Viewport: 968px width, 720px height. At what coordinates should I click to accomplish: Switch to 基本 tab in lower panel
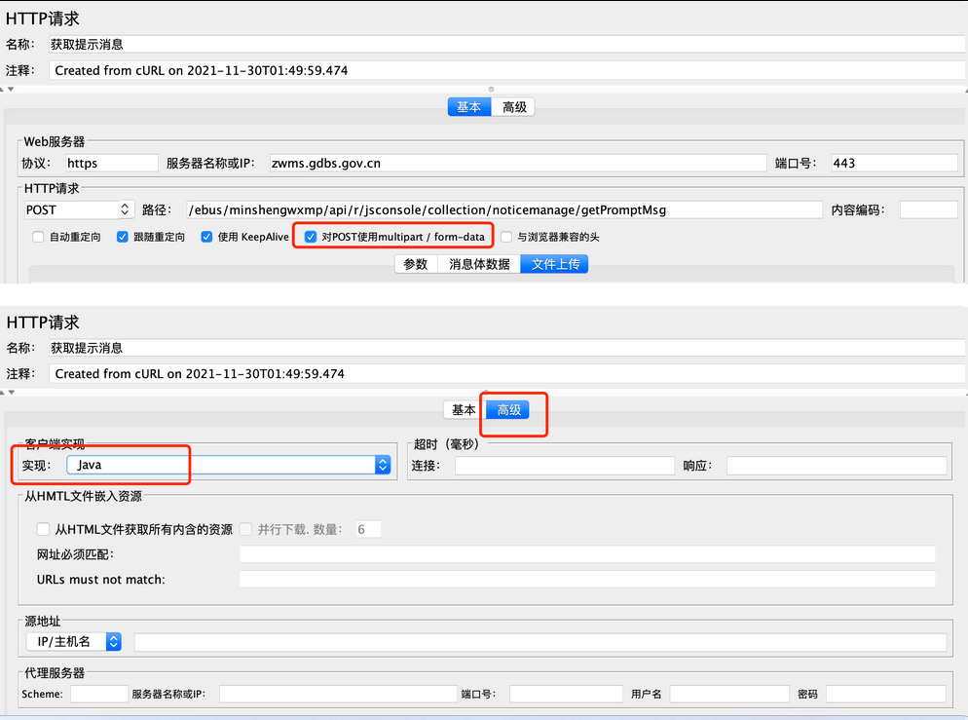click(x=464, y=410)
